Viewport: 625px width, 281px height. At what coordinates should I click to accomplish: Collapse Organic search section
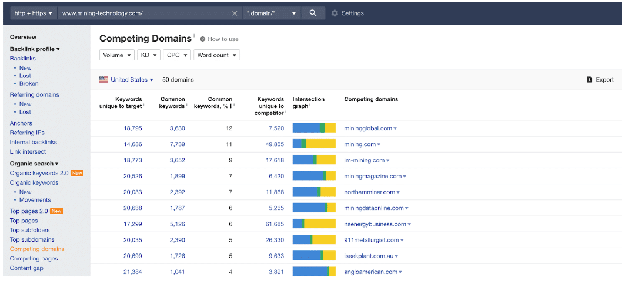pos(34,163)
